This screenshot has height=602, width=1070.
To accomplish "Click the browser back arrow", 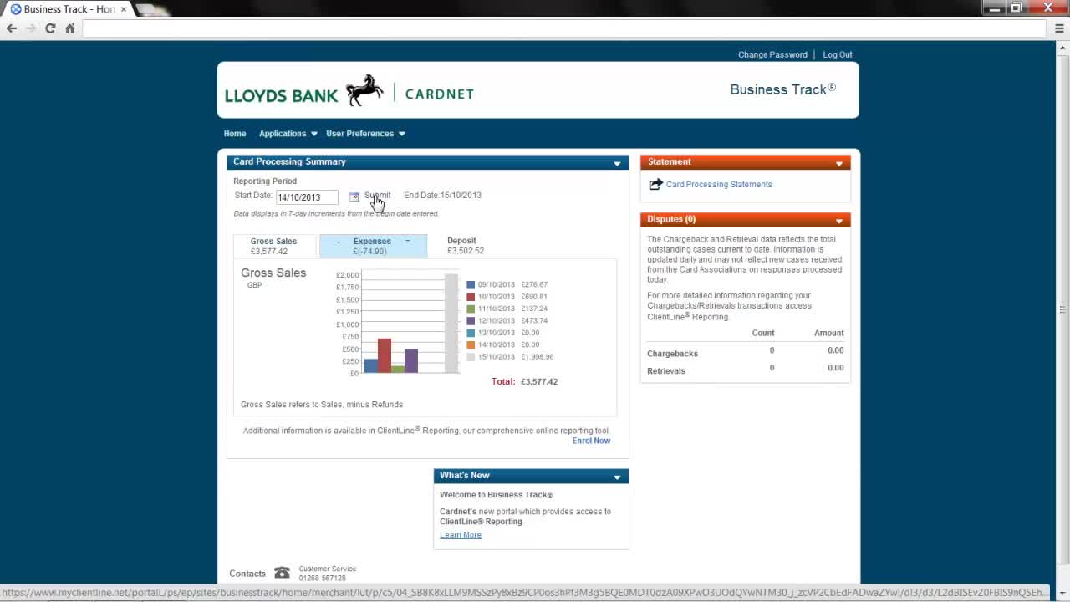I will click(12, 28).
